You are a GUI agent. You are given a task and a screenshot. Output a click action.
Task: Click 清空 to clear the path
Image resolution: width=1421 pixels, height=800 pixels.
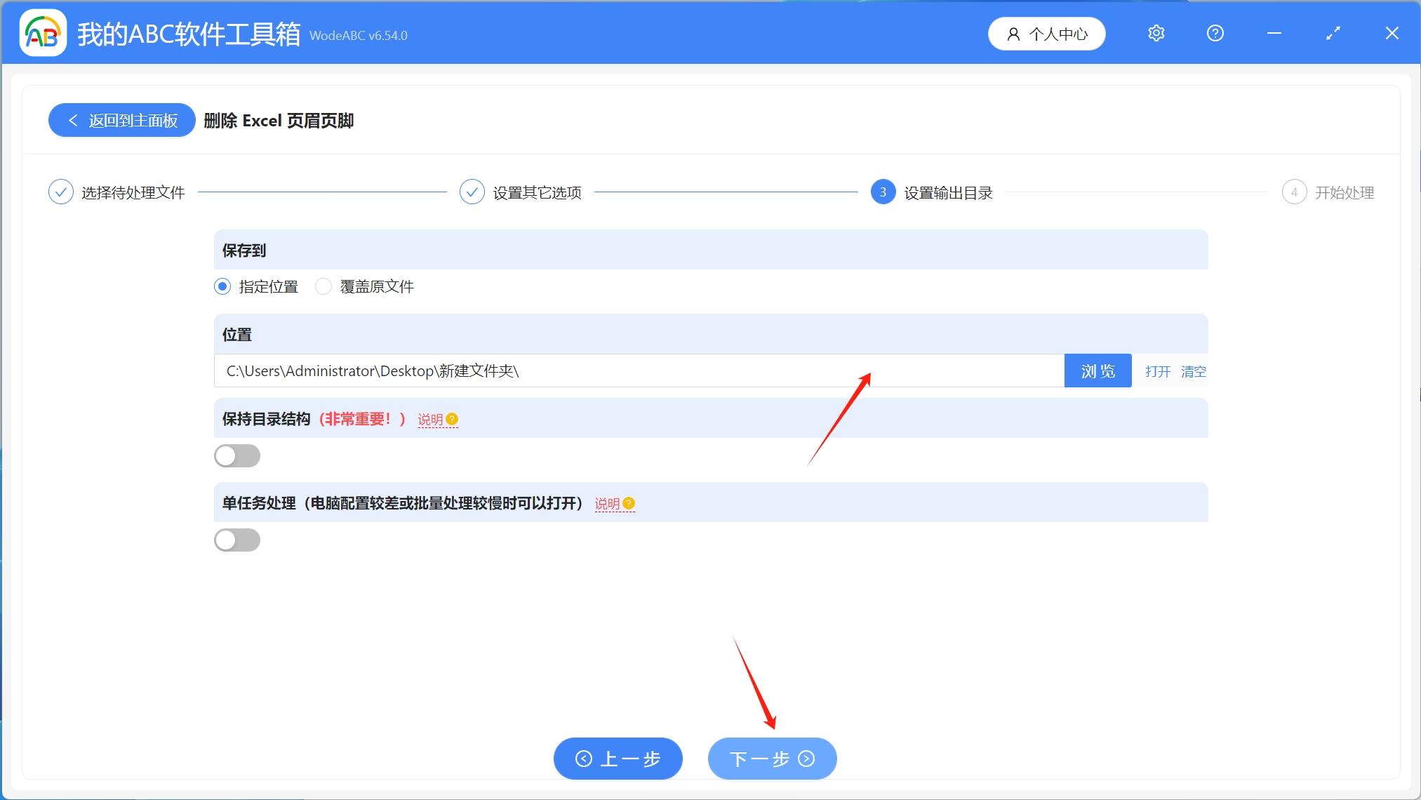[x=1194, y=371]
